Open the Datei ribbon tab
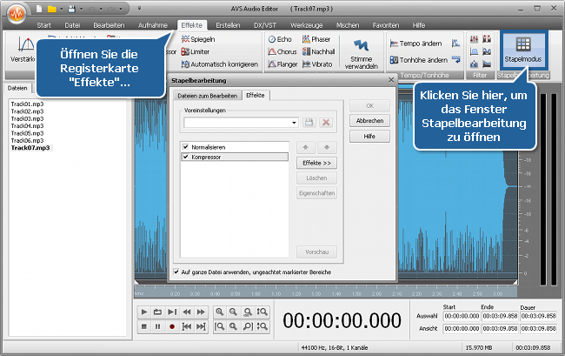The image size is (565, 356). click(x=72, y=25)
